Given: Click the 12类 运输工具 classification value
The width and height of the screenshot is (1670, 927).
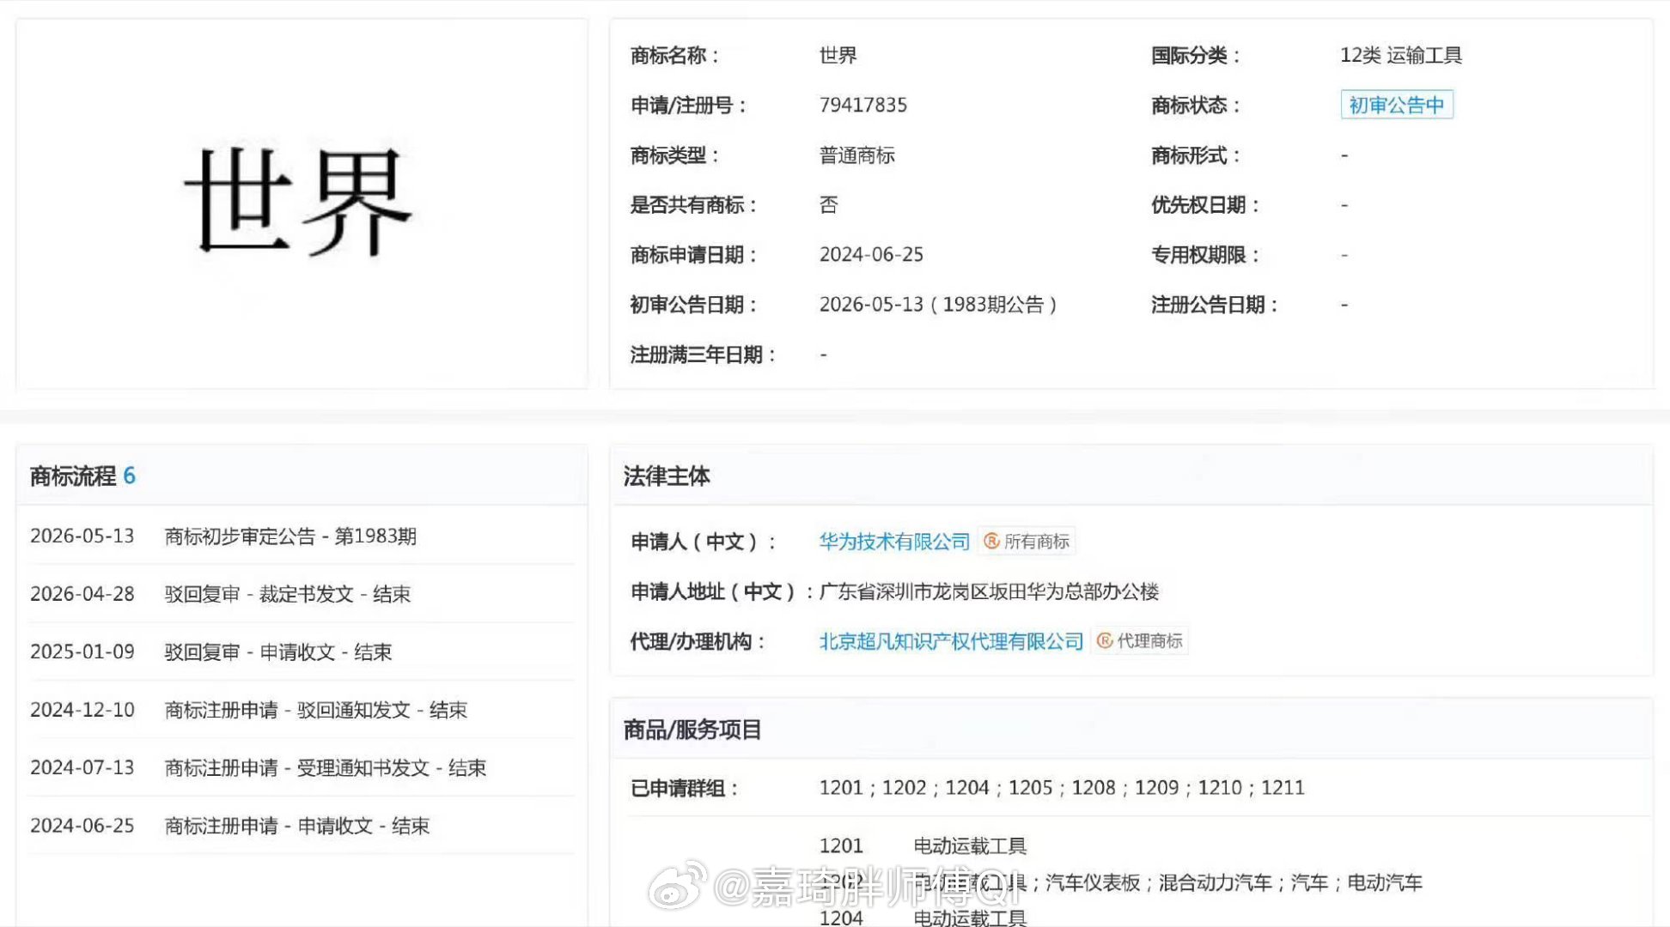Looking at the screenshot, I should 1401,55.
